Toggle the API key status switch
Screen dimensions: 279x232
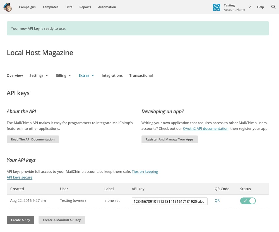click(248, 201)
